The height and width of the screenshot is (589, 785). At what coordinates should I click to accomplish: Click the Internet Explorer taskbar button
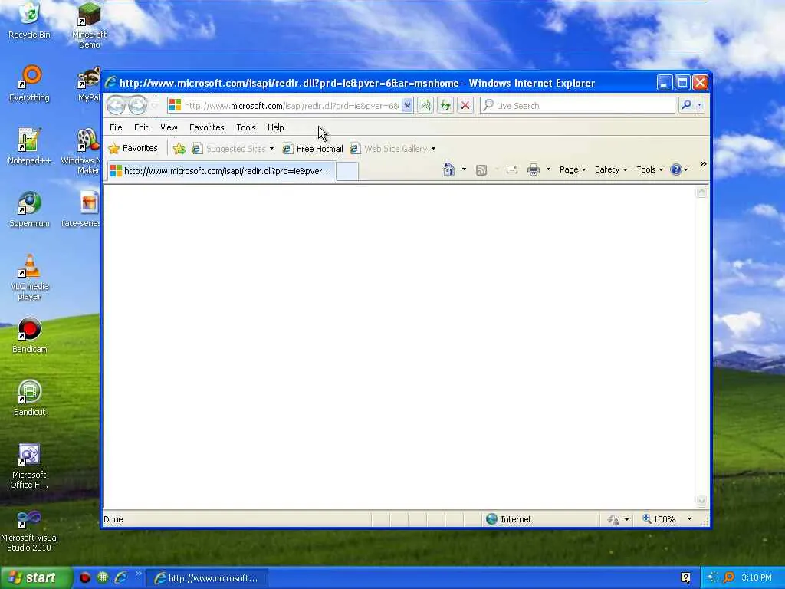tap(207, 578)
